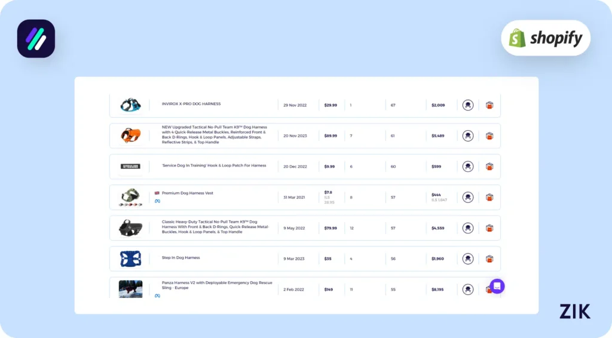Click the ZIK logo text

pyautogui.click(x=574, y=311)
